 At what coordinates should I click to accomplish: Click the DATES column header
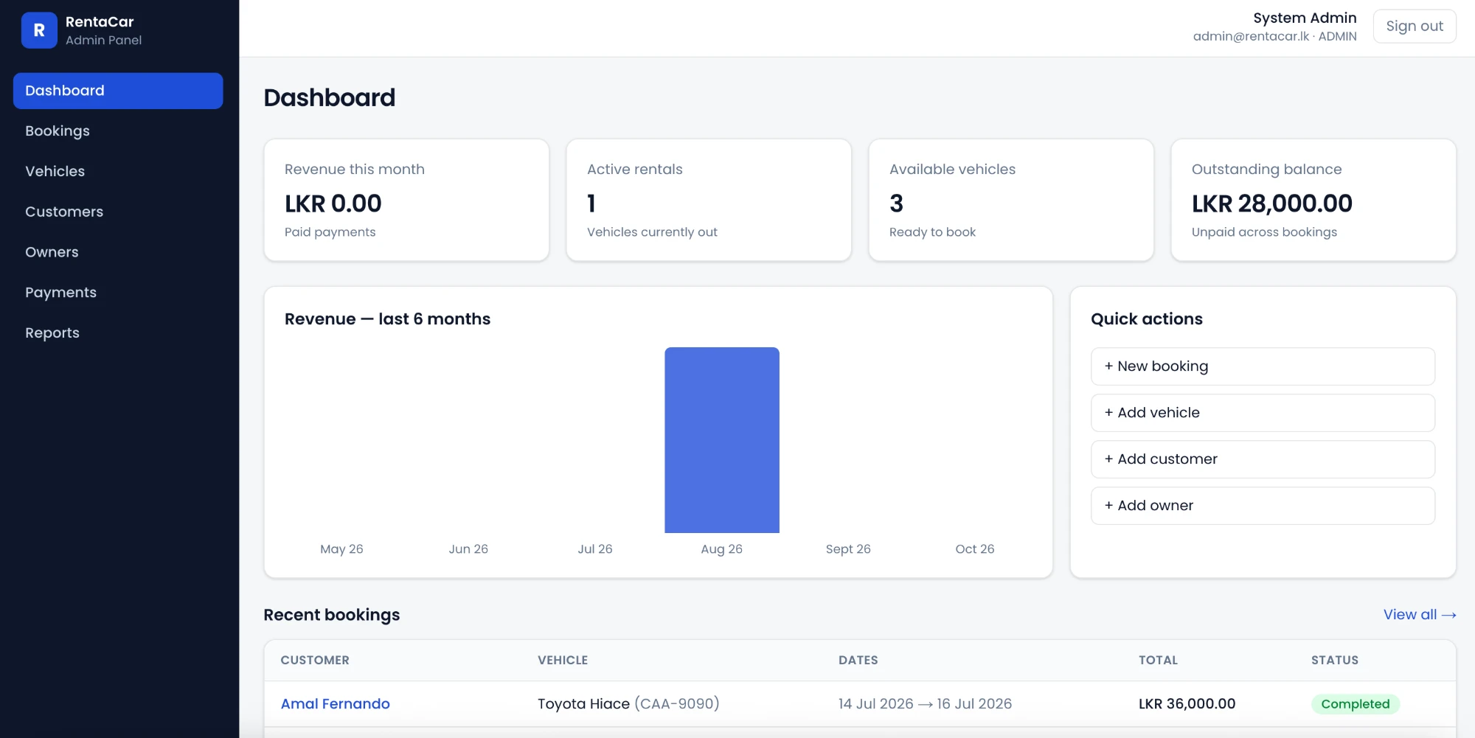click(x=858, y=661)
